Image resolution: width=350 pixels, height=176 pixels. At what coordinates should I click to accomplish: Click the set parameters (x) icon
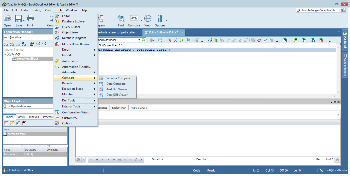coord(210,40)
